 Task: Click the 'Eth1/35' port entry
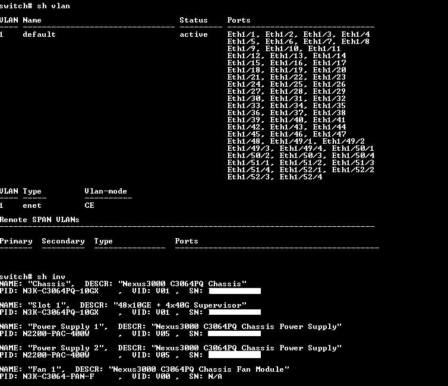[329, 106]
